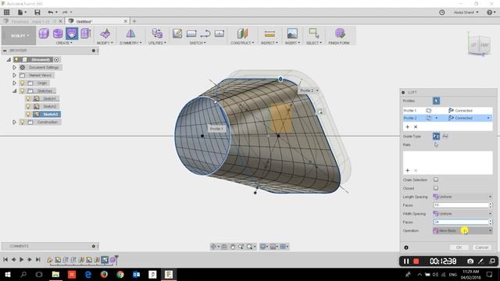The width and height of the screenshot is (500, 281).
Task: Open the Profile 2 Connected dropdown arrow
Action: (488, 118)
